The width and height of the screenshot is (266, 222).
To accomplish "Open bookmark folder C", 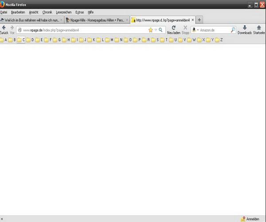I will coord(21,40).
